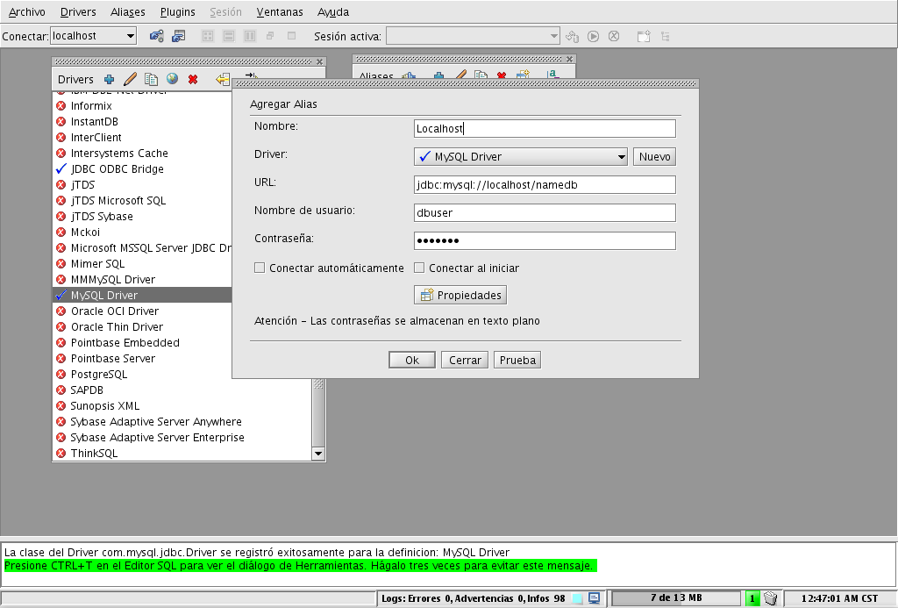Select the ThinkSQL driver

click(182, 454)
